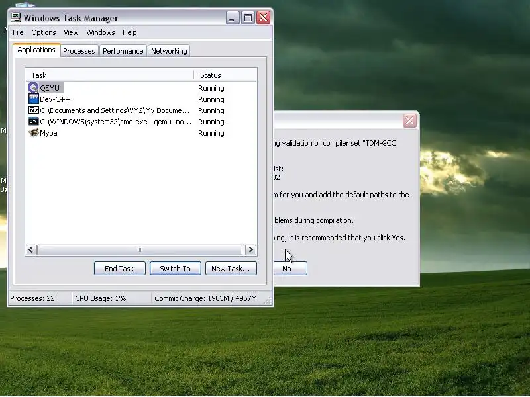Click the right arrow of the horizontal scrollbar
This screenshot has height=397, width=530.
[250, 250]
